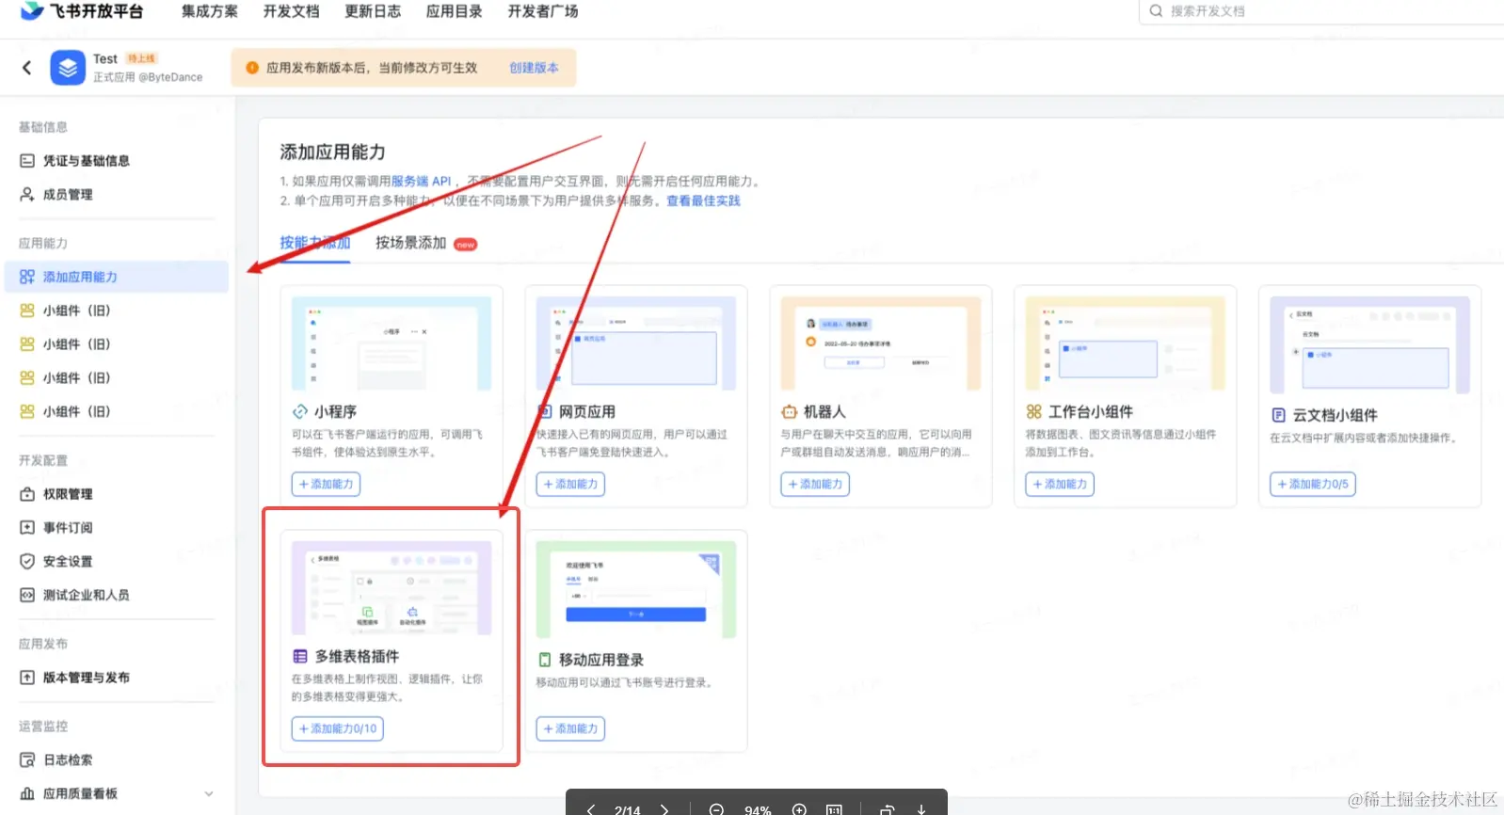Expand the 应用质量看板 chevron
Image resolution: width=1504 pixels, height=815 pixels.
[209, 794]
